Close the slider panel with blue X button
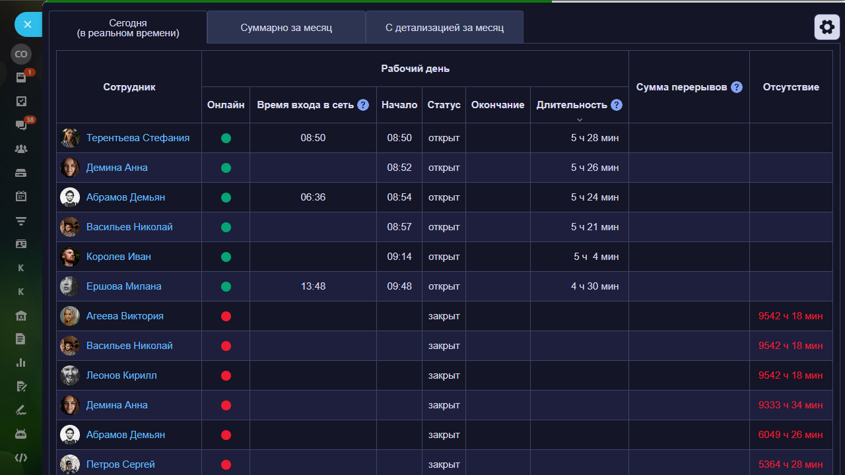Image resolution: width=845 pixels, height=475 pixels. pyautogui.click(x=28, y=25)
